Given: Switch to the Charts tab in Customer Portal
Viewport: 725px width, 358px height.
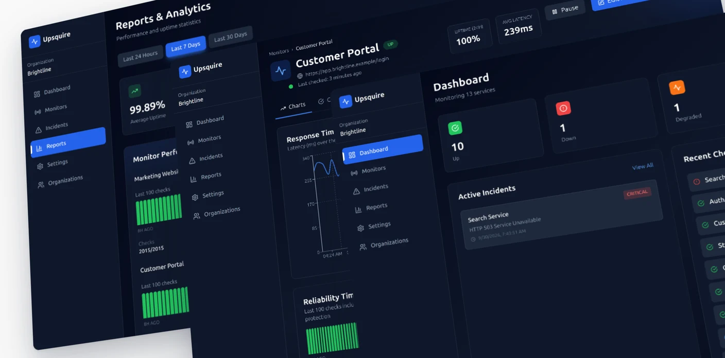Looking at the screenshot, I should (293, 107).
